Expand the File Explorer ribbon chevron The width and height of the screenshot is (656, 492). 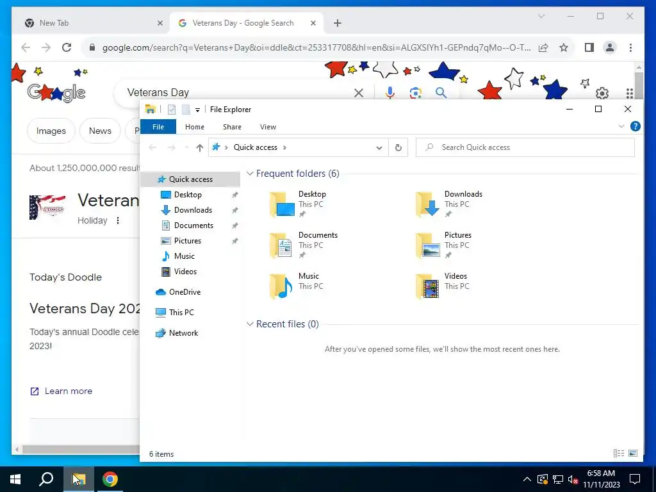[x=621, y=126]
